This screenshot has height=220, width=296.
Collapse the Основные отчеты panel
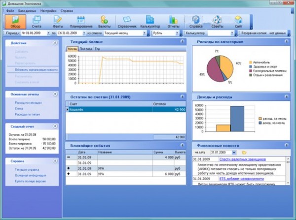[55, 94]
